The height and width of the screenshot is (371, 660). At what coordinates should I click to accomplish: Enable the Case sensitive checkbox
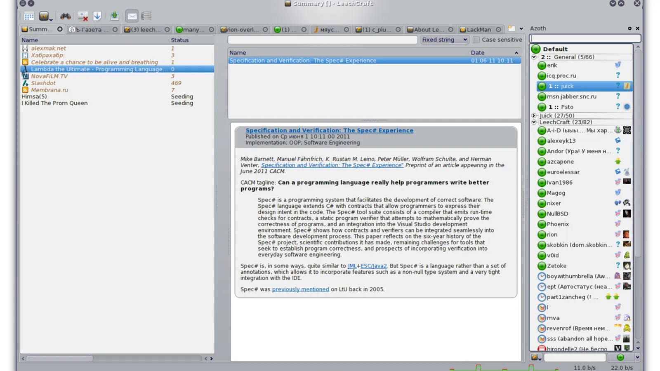(476, 40)
